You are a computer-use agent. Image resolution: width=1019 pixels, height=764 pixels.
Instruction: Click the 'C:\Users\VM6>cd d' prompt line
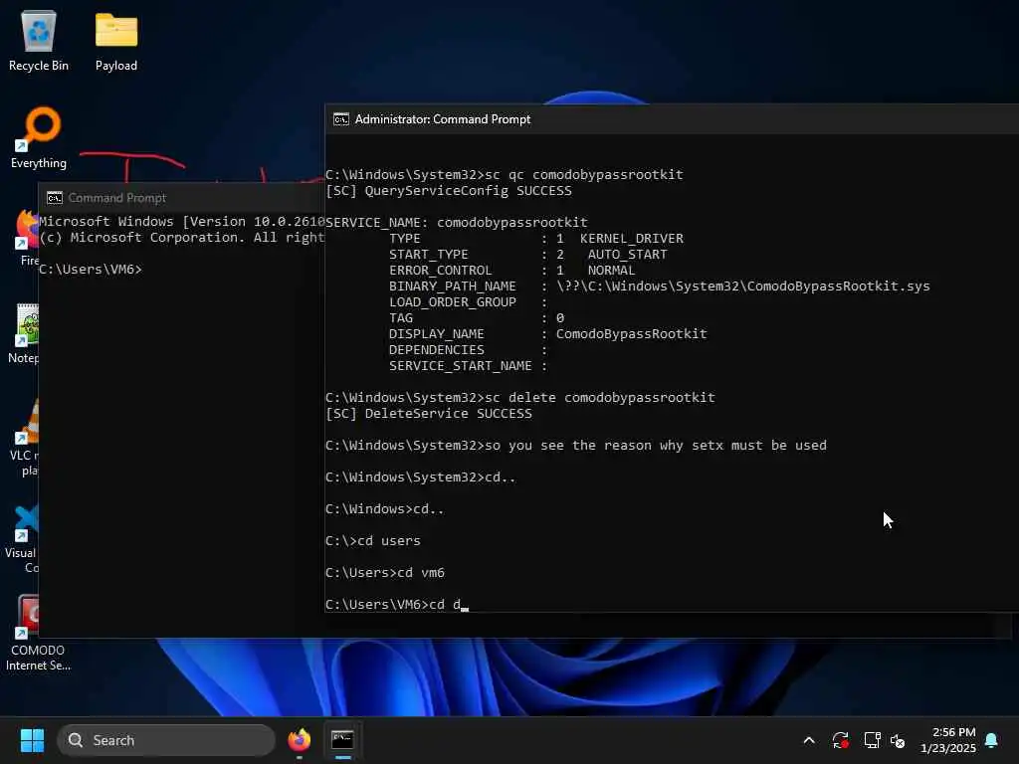396,604
